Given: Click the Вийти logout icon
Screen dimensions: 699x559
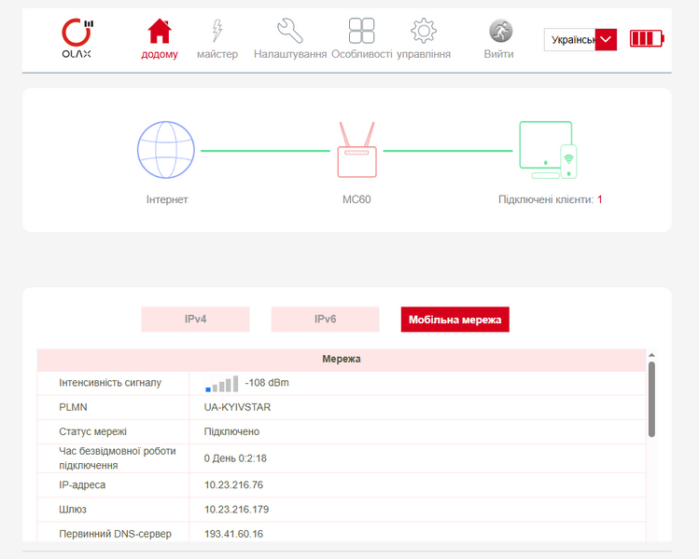Looking at the screenshot, I should tap(500, 31).
